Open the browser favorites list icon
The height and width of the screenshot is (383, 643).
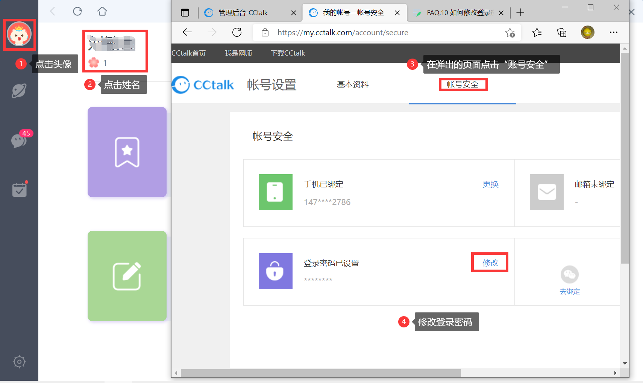point(537,33)
